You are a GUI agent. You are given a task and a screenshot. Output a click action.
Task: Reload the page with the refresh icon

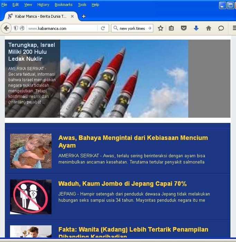point(103,28)
